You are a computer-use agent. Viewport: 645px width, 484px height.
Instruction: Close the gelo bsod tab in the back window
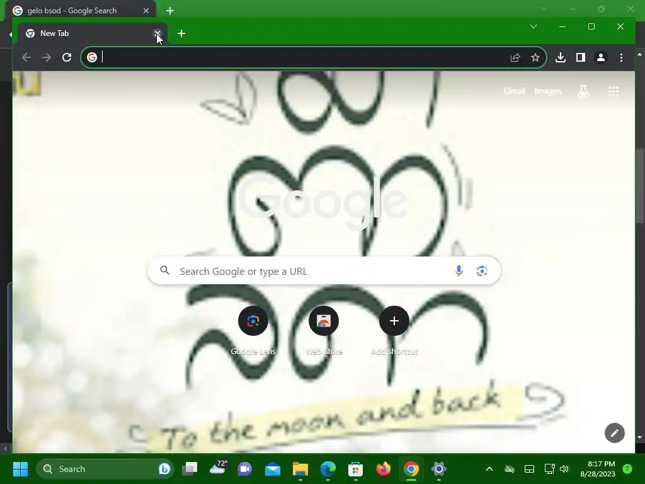coord(146,11)
